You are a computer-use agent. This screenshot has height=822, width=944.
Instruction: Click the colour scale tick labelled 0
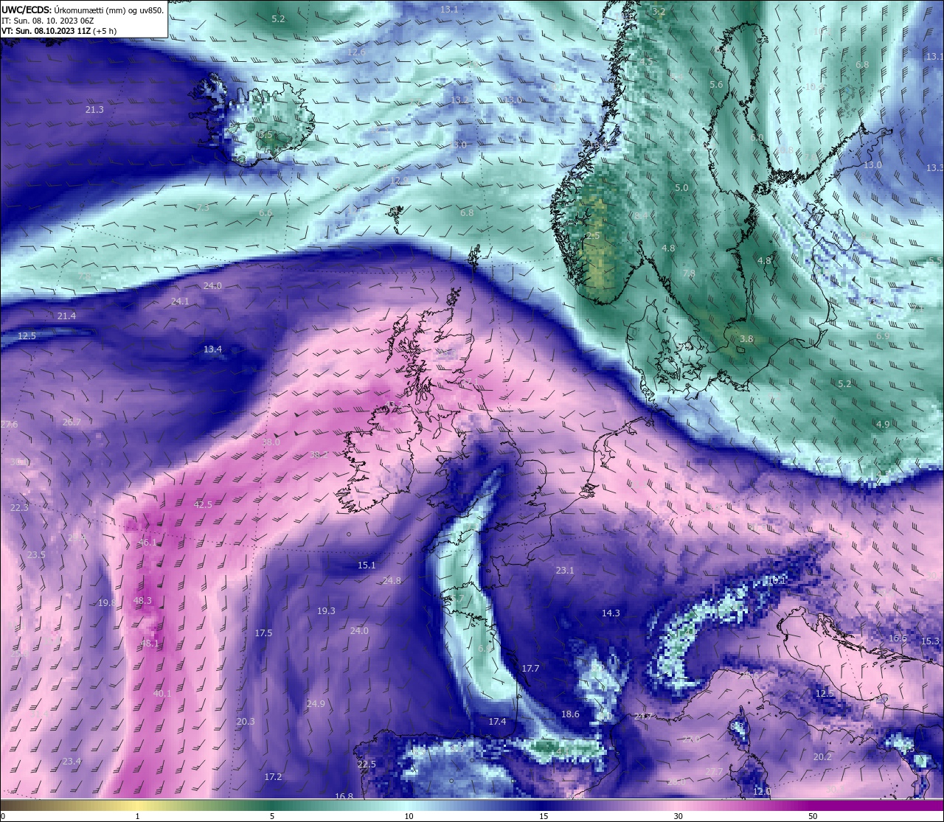(3, 816)
